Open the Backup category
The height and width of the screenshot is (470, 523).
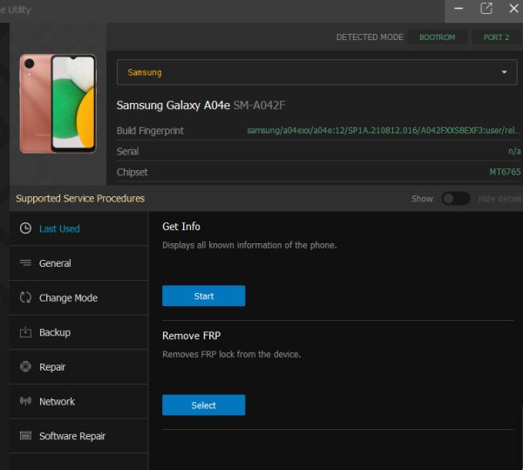[x=78, y=332]
